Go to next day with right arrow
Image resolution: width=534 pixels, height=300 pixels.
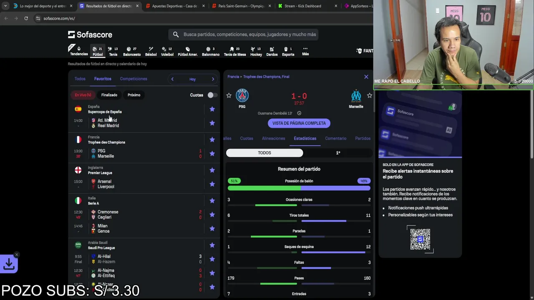point(213,79)
